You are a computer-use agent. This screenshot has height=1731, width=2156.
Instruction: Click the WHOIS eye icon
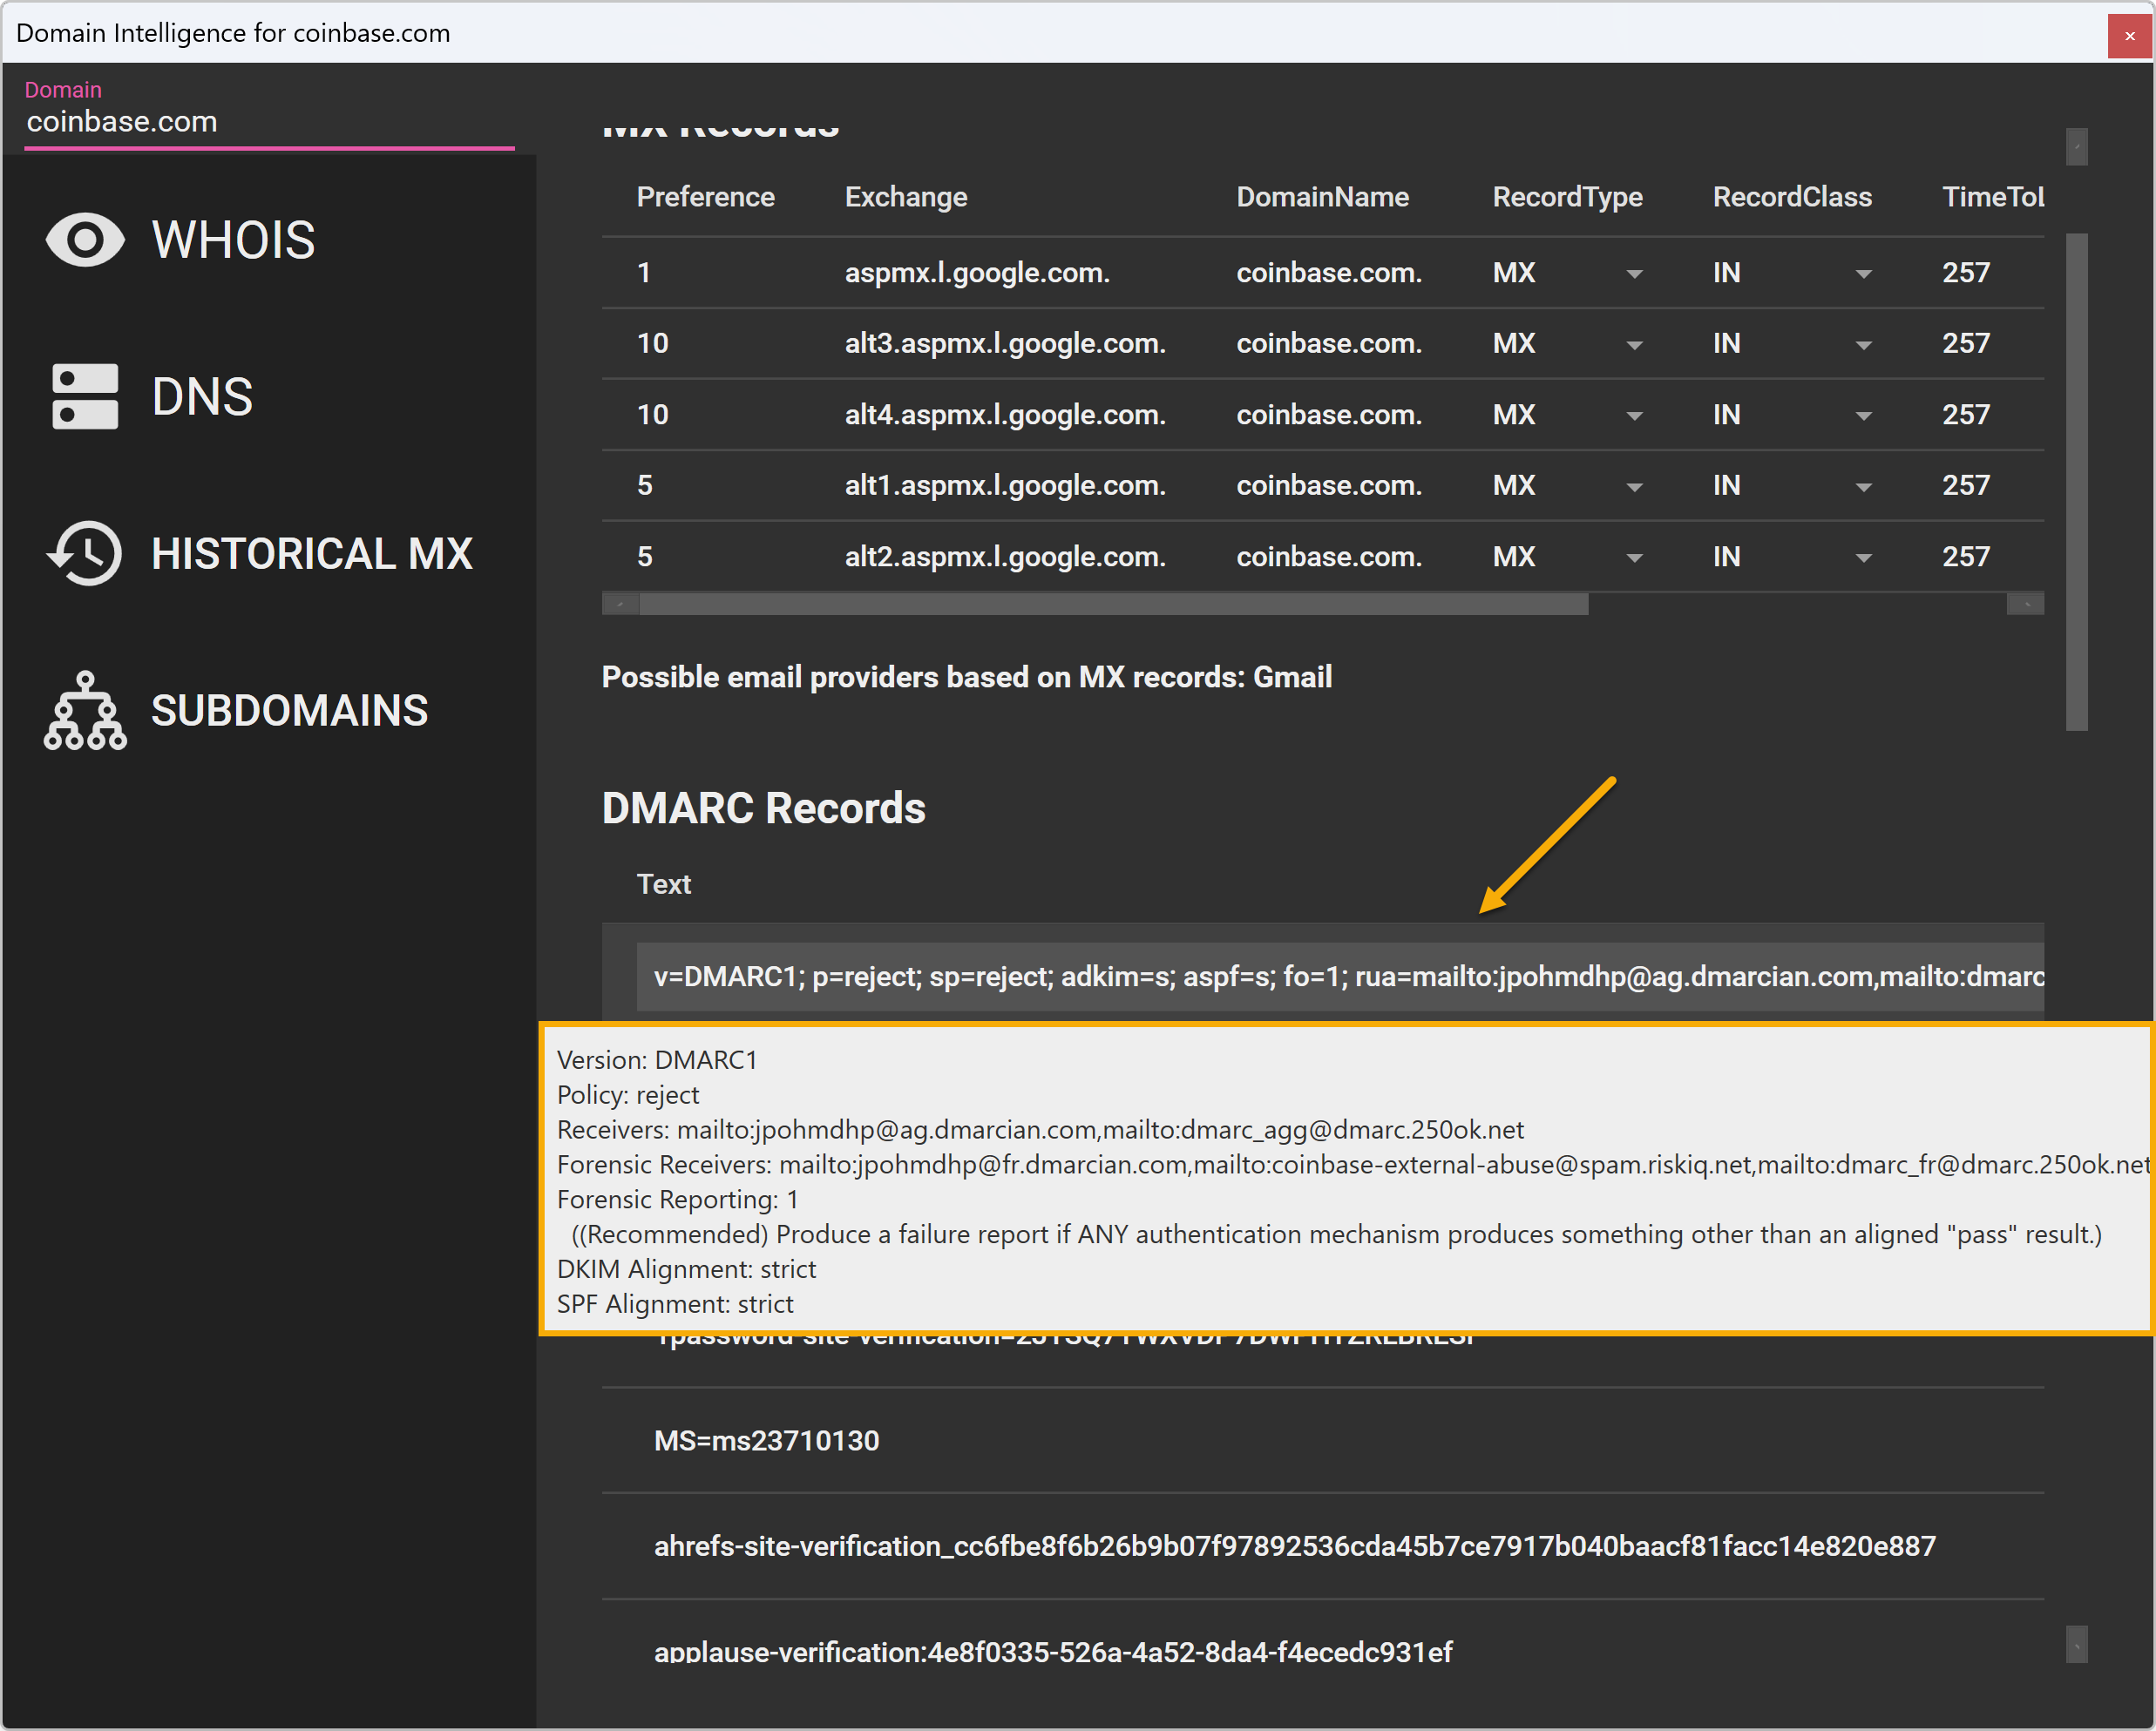85,240
